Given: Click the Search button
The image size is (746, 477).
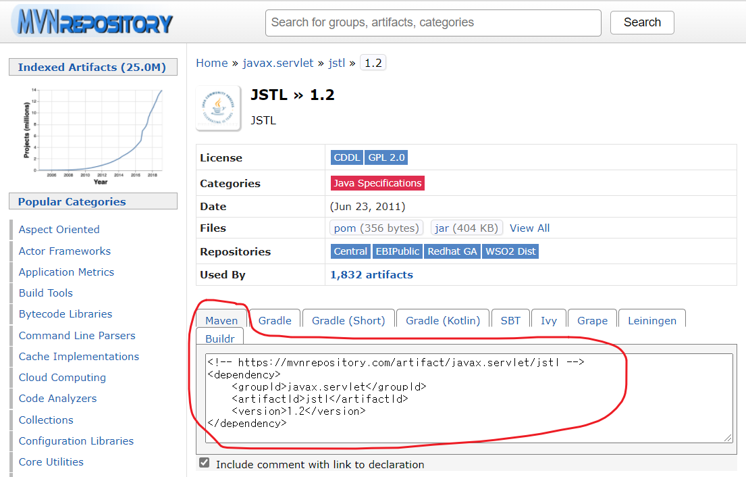Looking at the screenshot, I should pyautogui.click(x=642, y=22).
